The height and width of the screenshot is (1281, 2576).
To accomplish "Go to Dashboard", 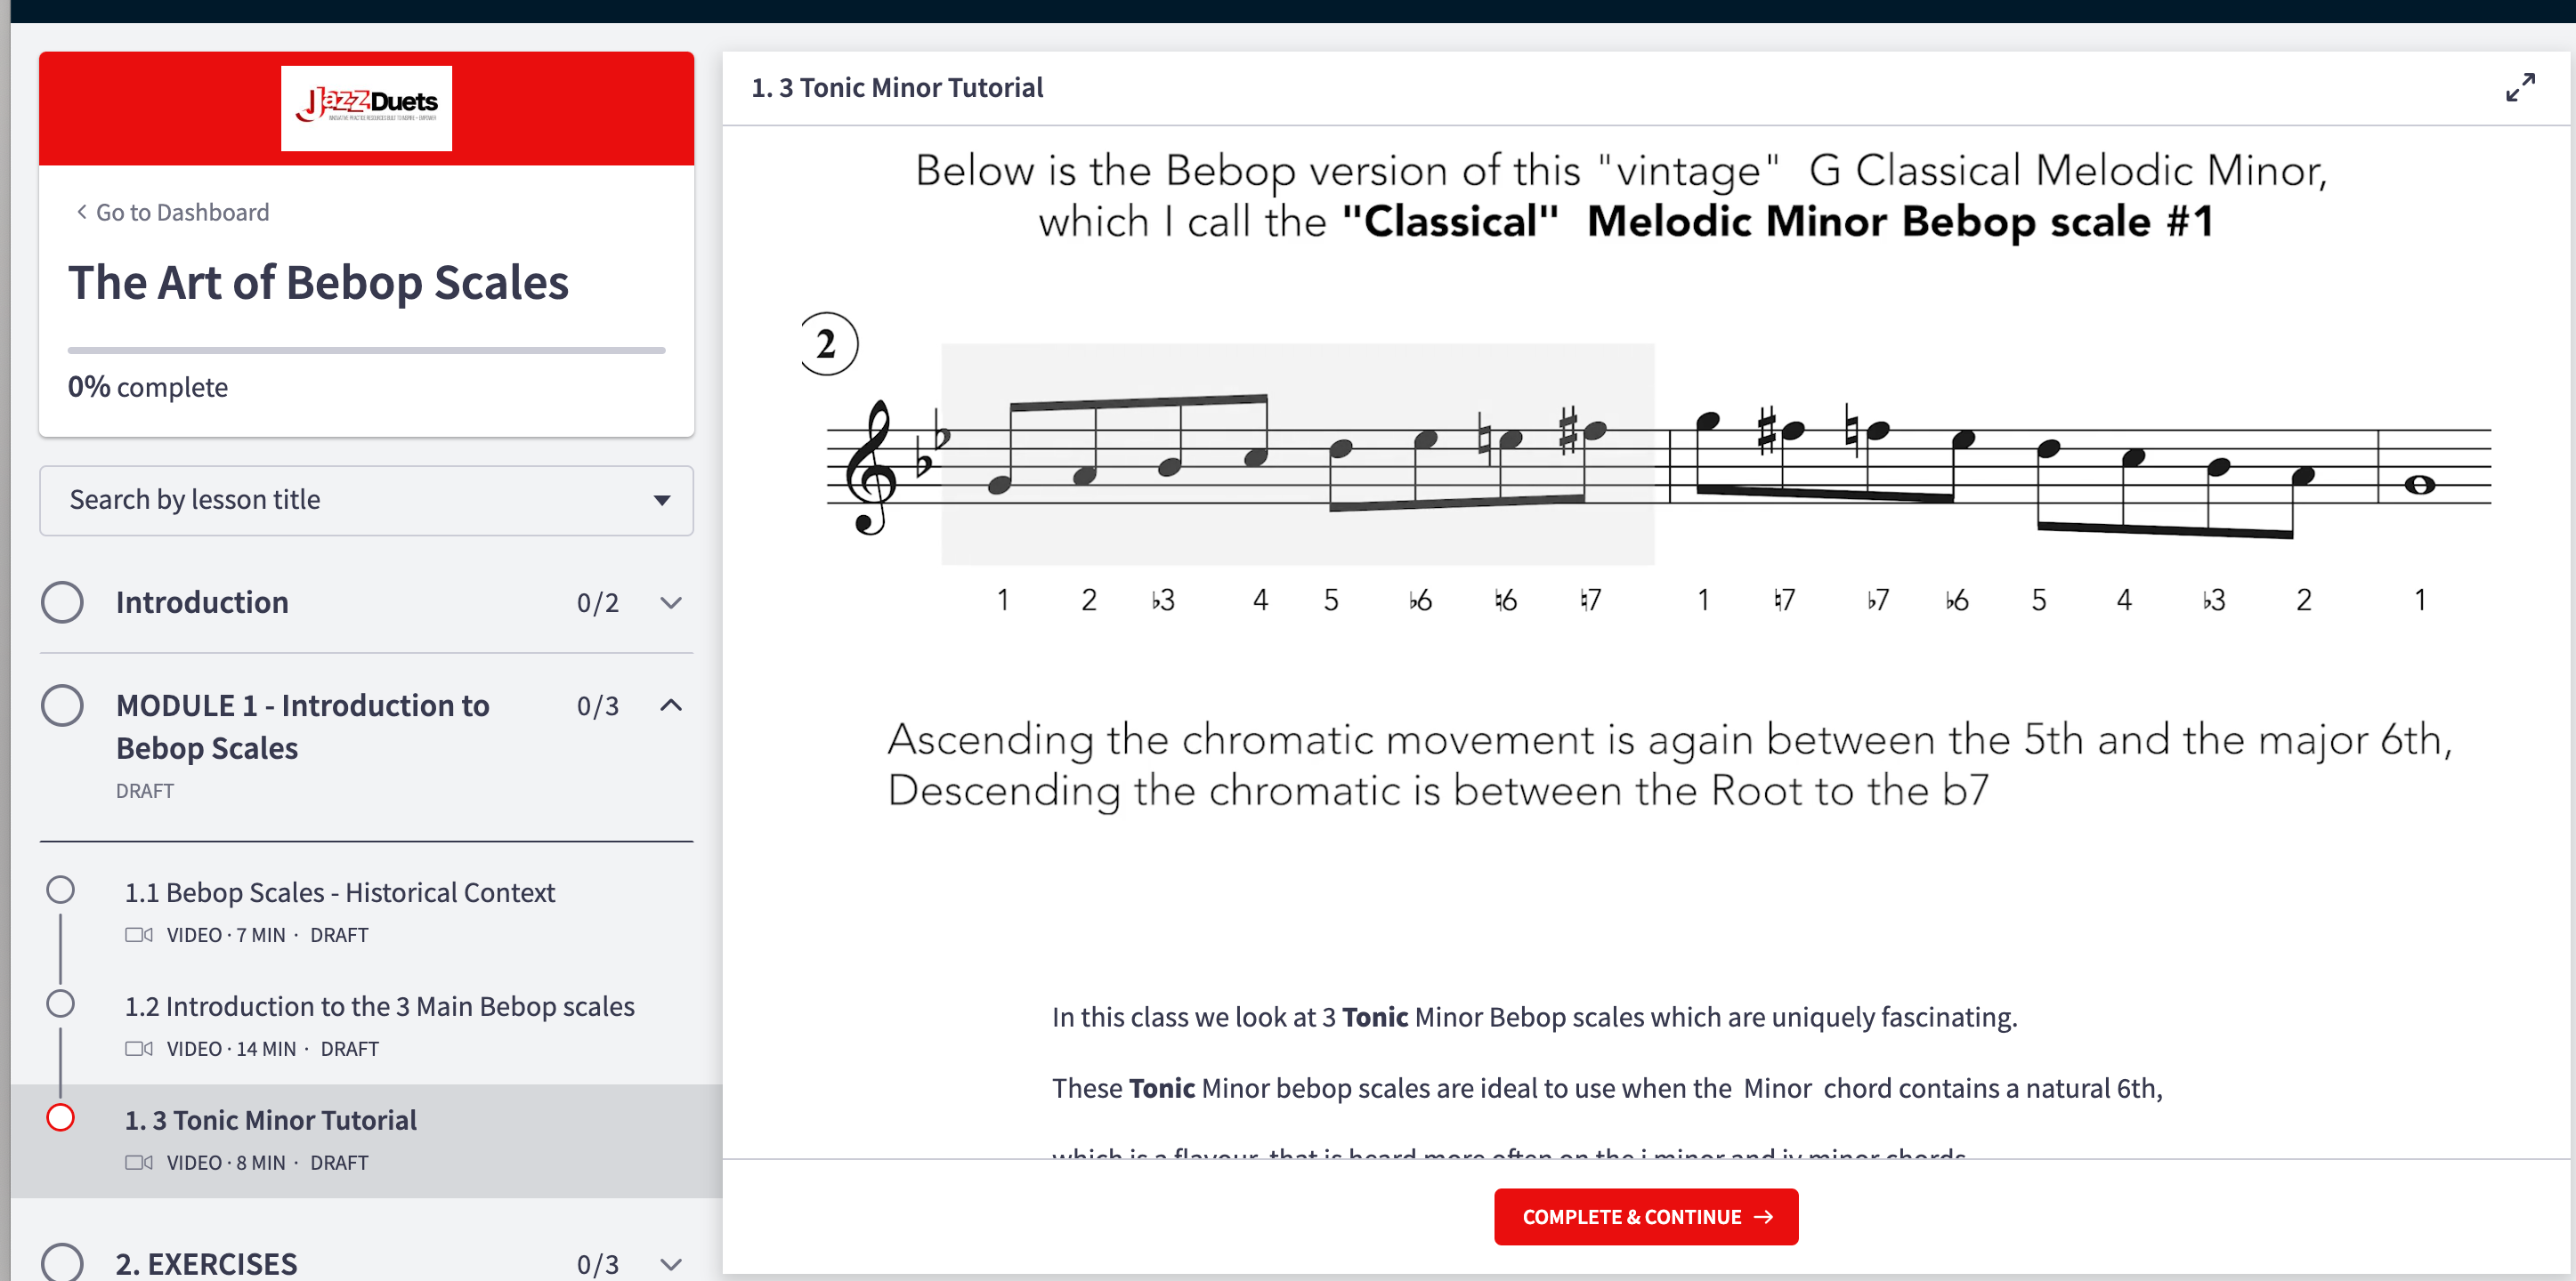I will click(x=182, y=212).
